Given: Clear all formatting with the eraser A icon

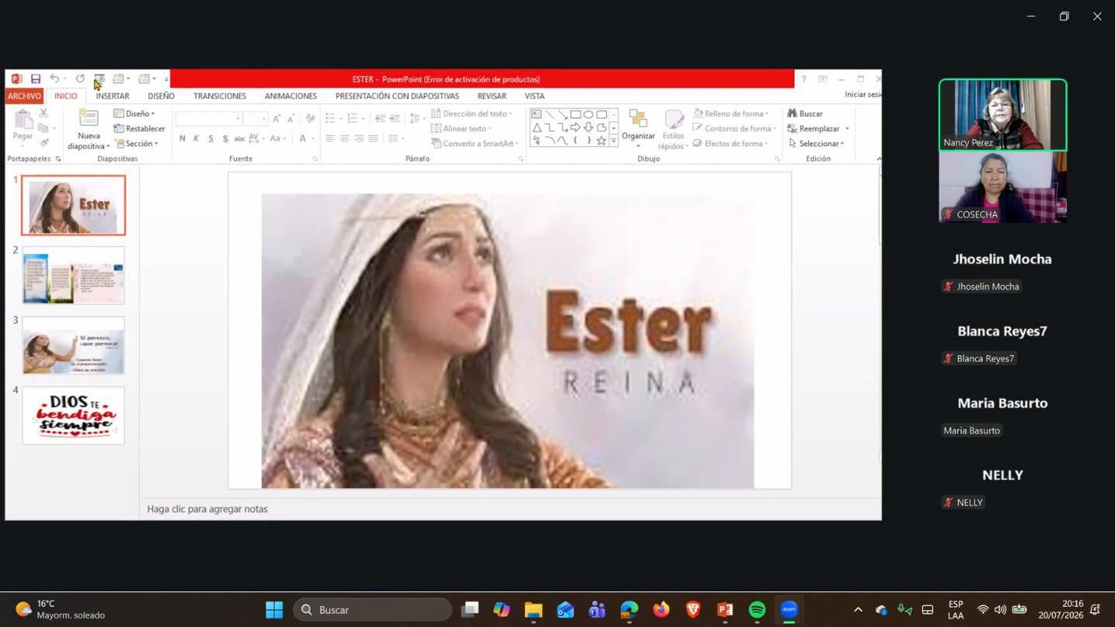Looking at the screenshot, I should [310, 118].
